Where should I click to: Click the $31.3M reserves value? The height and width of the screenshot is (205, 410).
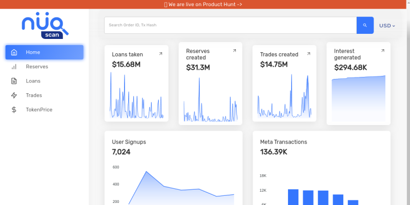[198, 68]
